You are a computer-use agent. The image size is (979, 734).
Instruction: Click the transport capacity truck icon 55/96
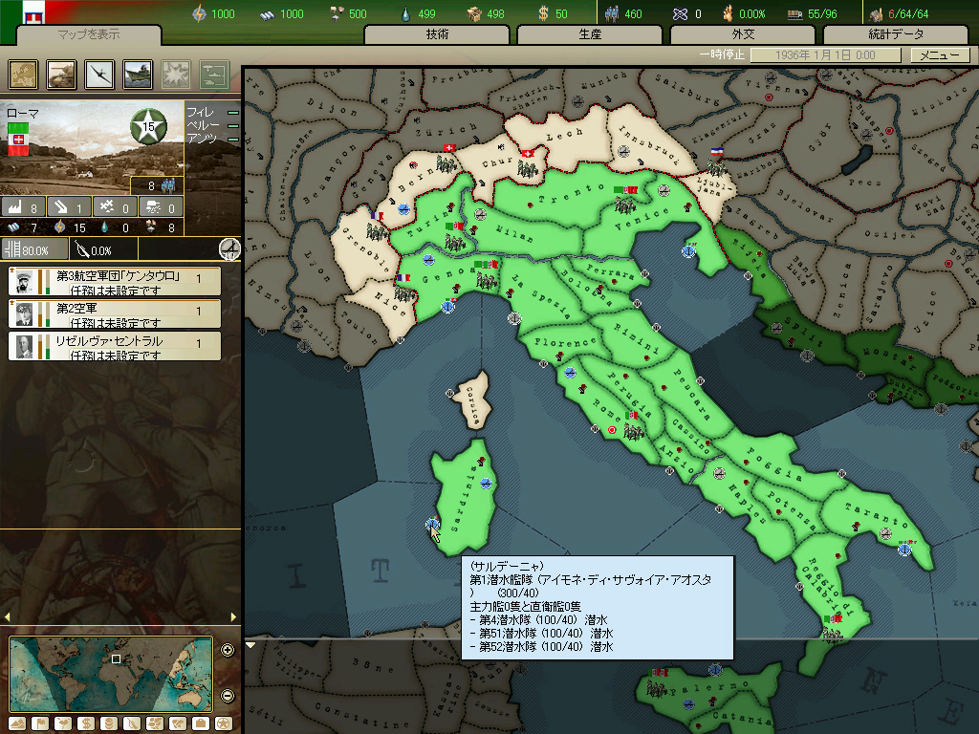pos(794,14)
